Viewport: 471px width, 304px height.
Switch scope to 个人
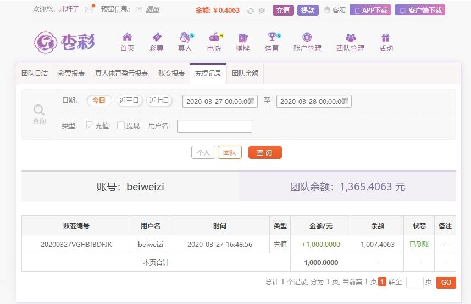pos(203,153)
